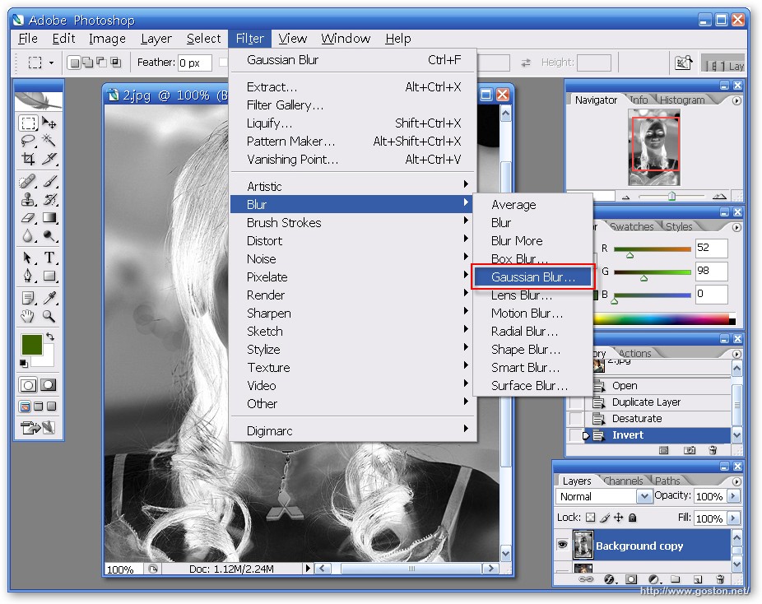Select the Rectangle shape tool
The height and width of the screenshot is (604, 762).
[49, 276]
